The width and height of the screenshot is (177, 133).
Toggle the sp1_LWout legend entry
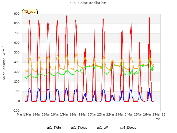tap(125, 128)
